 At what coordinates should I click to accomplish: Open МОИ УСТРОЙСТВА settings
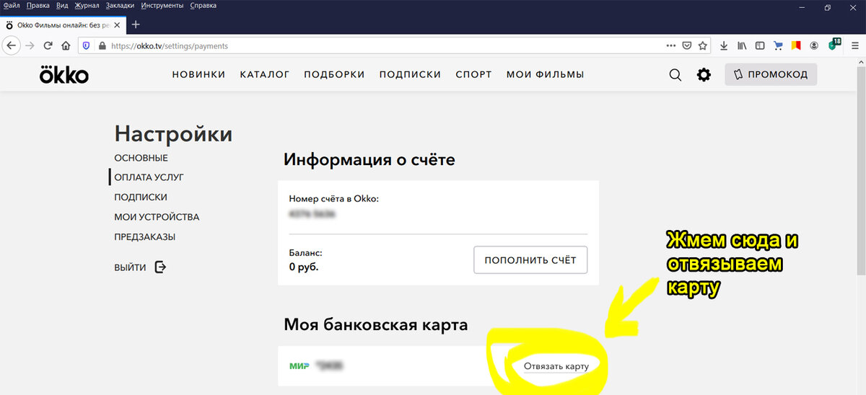pyautogui.click(x=157, y=217)
